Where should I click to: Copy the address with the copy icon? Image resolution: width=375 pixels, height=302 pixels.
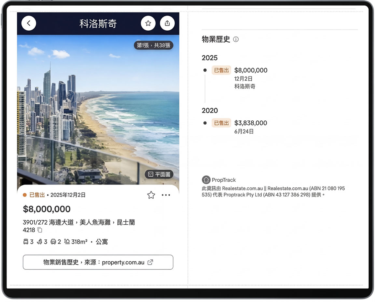tap(40, 230)
